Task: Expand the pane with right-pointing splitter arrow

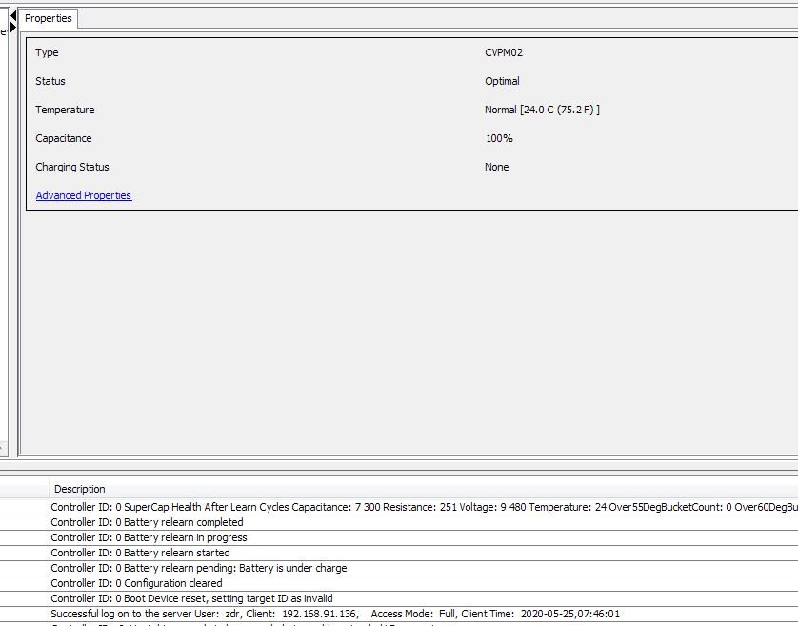Action: pyautogui.click(x=13, y=27)
